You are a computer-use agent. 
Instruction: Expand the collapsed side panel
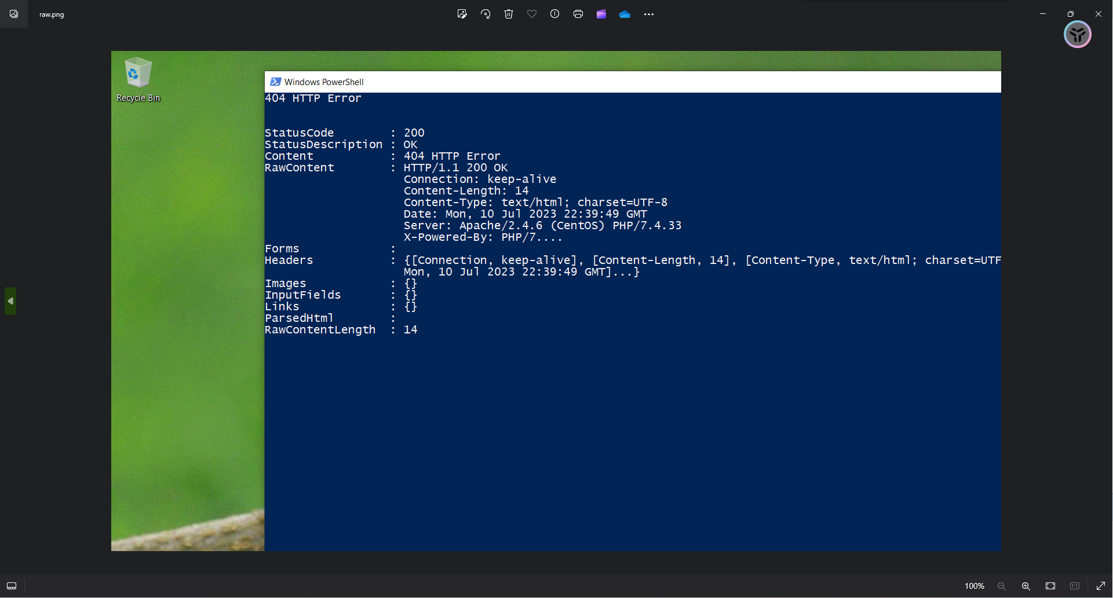(x=10, y=300)
